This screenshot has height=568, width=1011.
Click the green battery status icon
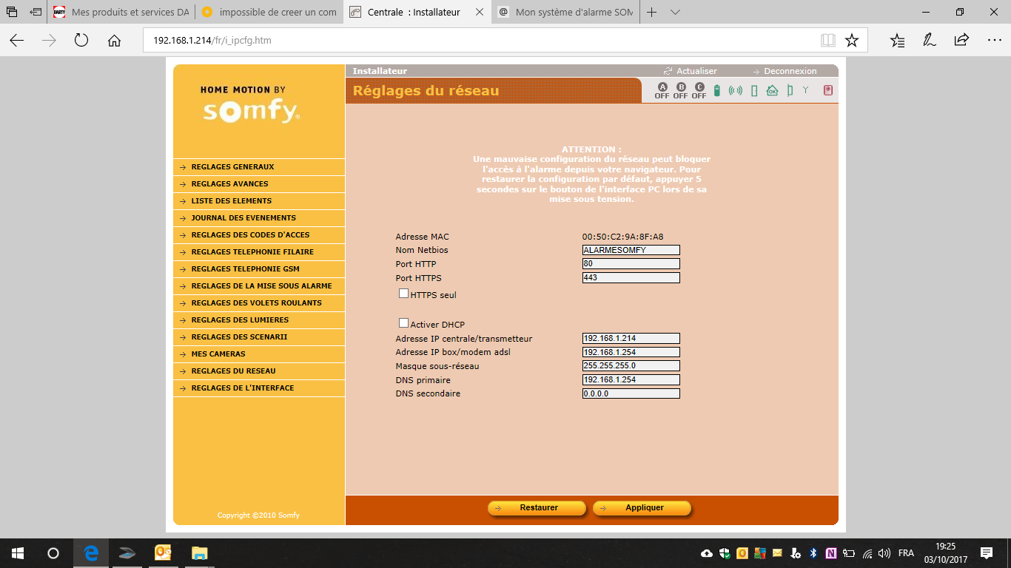click(x=716, y=91)
